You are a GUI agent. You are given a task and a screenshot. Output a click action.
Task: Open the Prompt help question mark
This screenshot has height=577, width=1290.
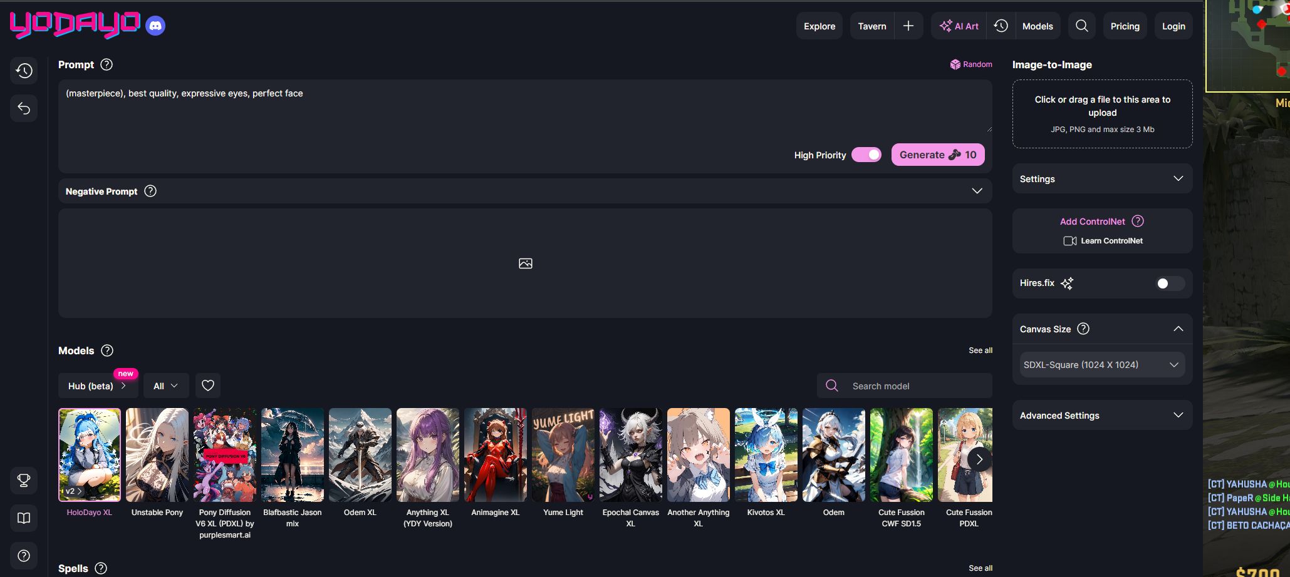[107, 64]
